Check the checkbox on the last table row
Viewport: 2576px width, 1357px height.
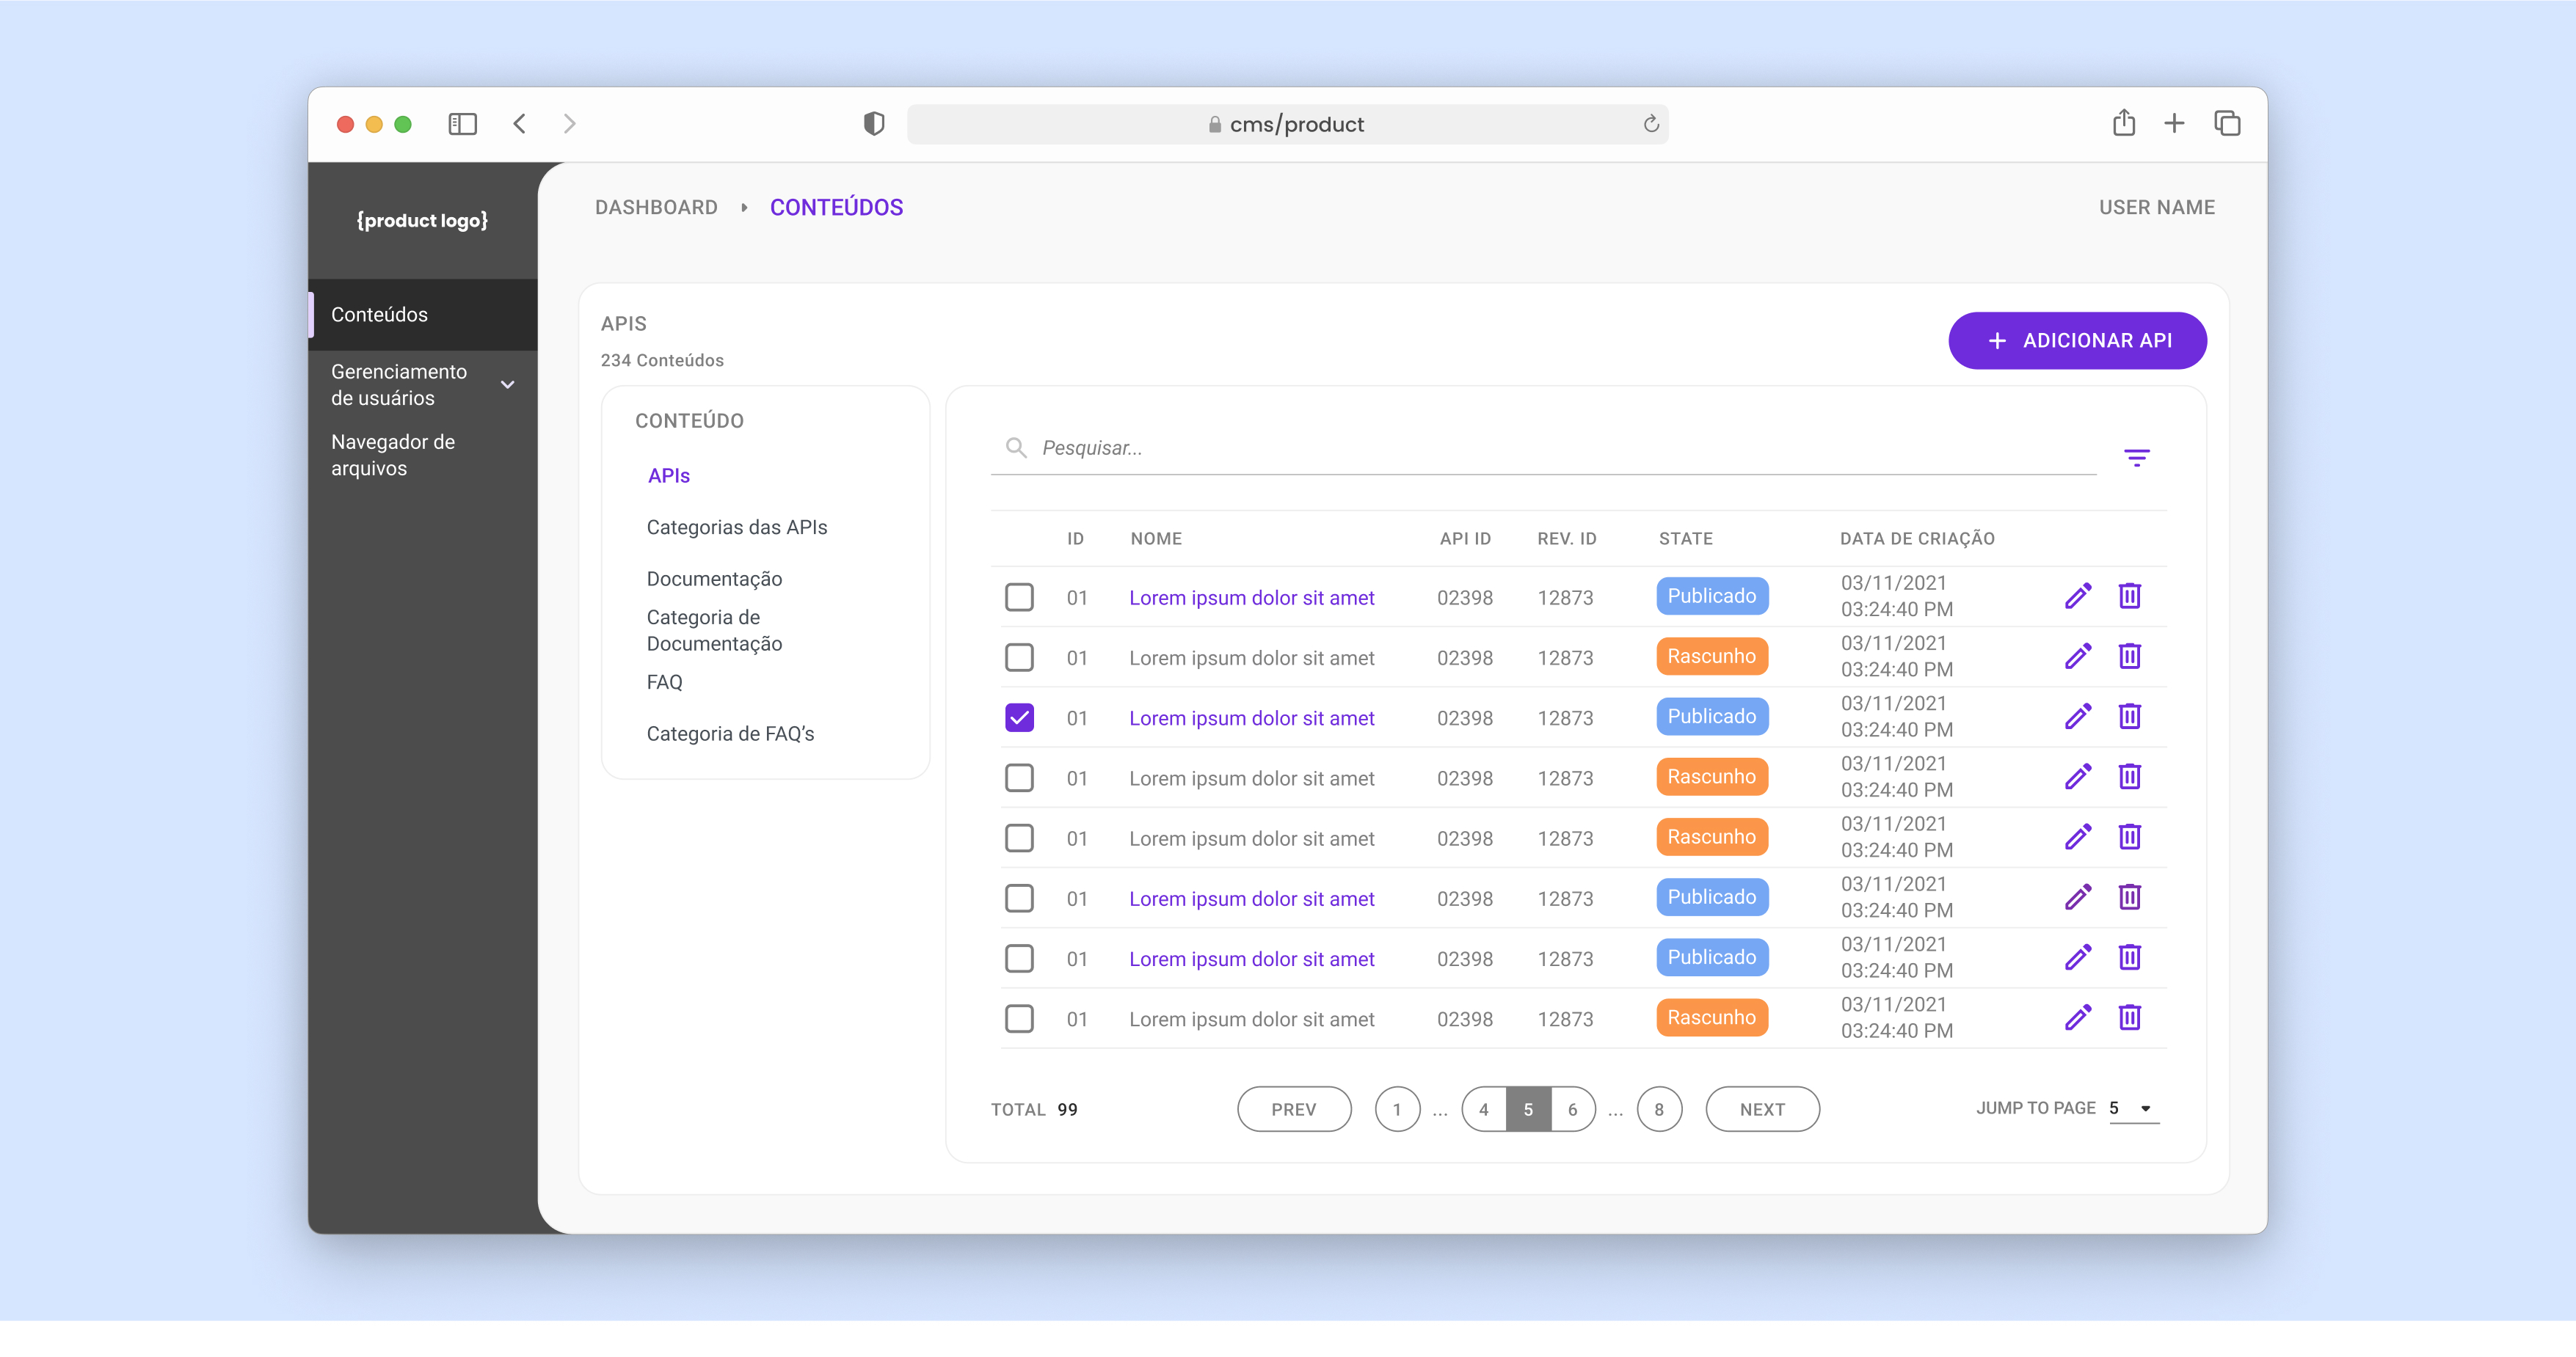[x=1019, y=1018]
